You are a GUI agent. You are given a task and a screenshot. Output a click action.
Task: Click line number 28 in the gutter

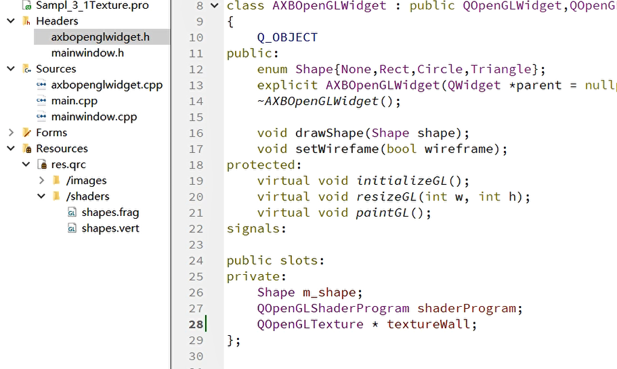click(196, 324)
